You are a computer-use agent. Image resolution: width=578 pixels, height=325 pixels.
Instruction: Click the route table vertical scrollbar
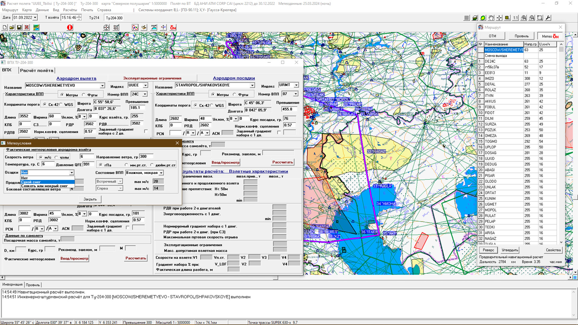(561, 145)
